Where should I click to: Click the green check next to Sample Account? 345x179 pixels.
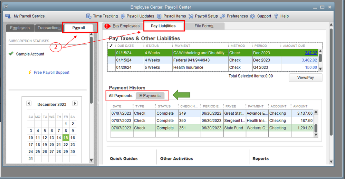(x=11, y=53)
